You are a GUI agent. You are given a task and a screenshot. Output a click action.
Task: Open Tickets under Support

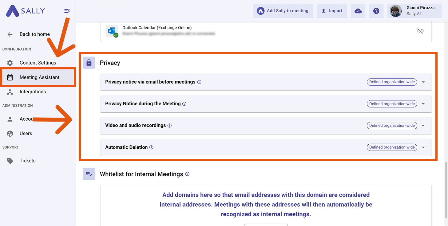pos(27,161)
